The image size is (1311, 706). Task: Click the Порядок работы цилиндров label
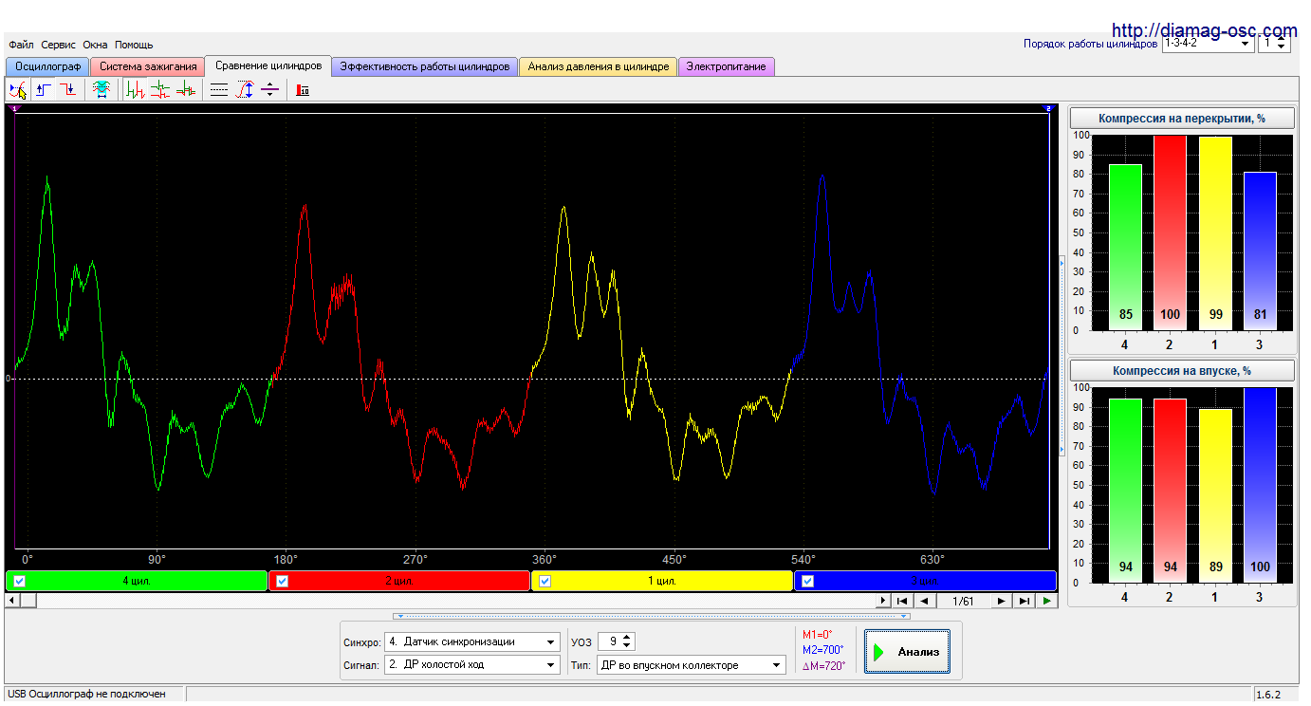coord(1091,44)
